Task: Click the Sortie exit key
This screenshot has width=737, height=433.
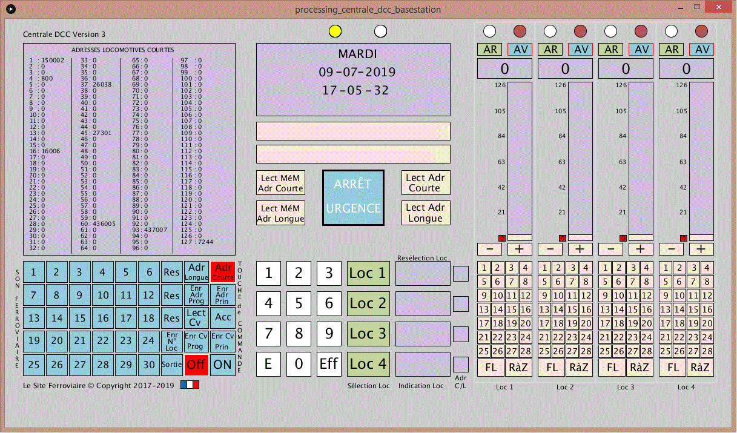Action: pyautogui.click(x=172, y=365)
